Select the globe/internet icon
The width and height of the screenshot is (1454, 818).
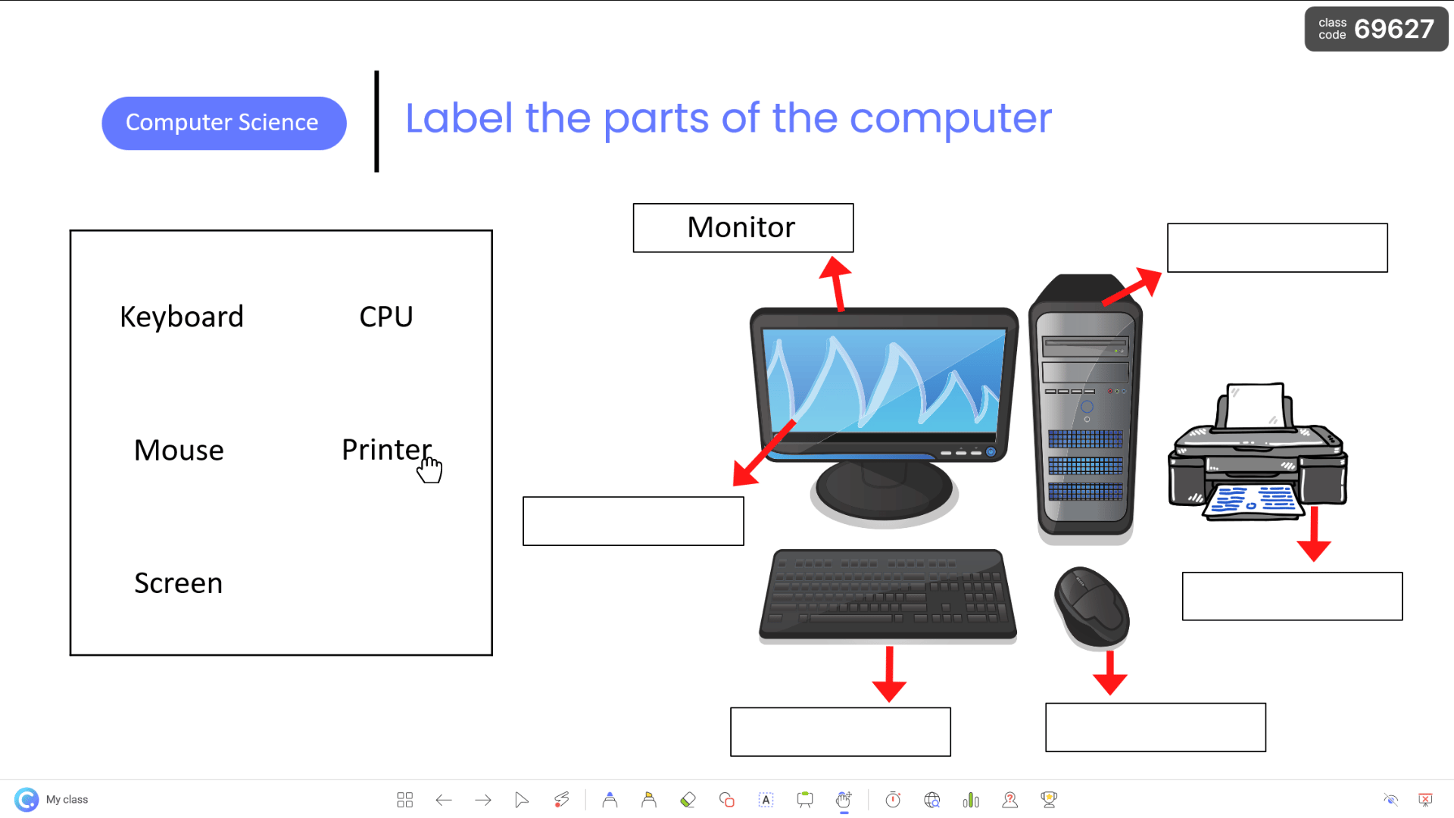[931, 799]
